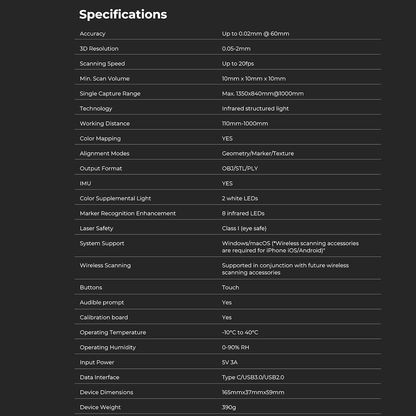Click the Accuracy row label
The width and height of the screenshot is (416, 416).
tap(93, 34)
